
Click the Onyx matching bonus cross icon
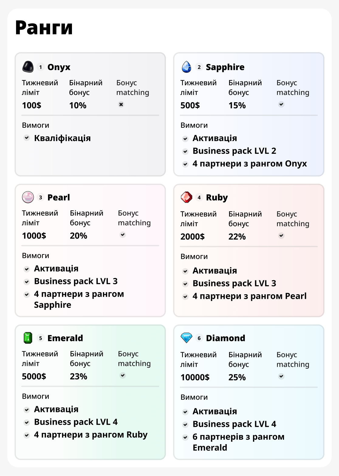point(121,104)
